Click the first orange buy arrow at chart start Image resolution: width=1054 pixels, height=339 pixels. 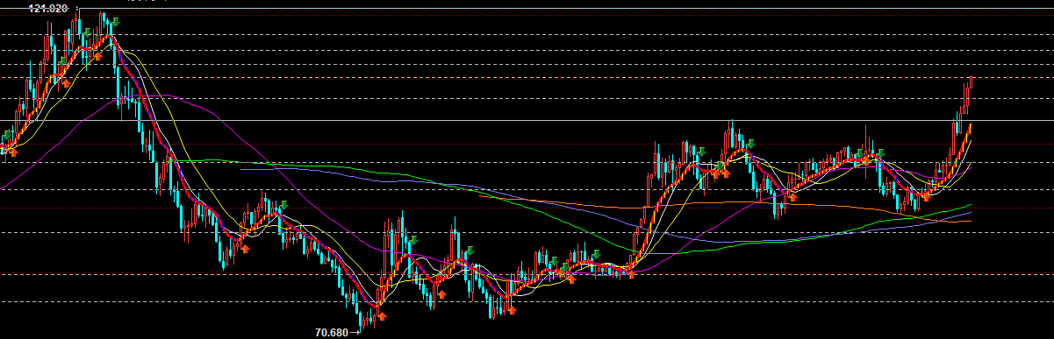(x=12, y=152)
